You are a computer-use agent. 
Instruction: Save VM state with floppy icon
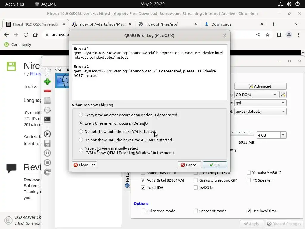click(x=47, y=143)
